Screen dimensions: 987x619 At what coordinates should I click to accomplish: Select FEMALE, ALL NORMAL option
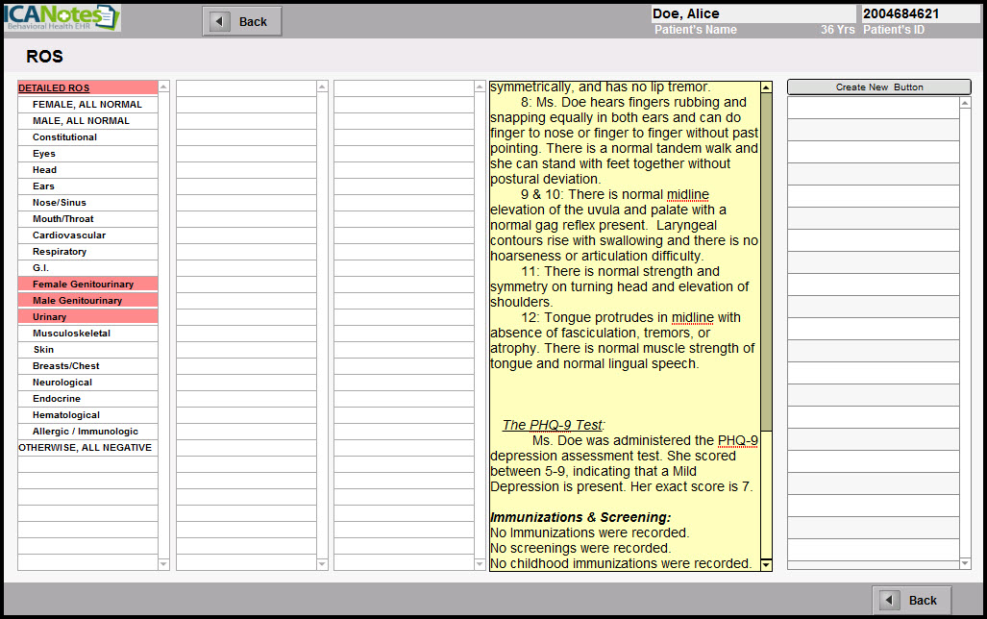[86, 105]
